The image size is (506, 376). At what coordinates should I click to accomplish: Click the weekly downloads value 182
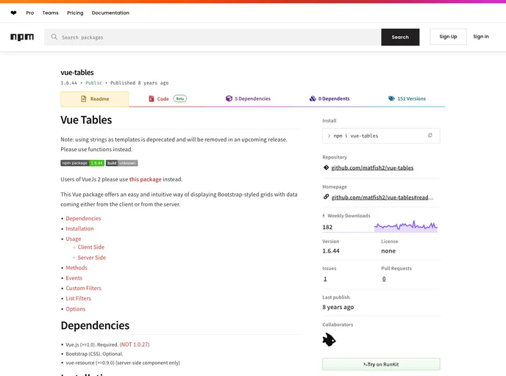327,227
